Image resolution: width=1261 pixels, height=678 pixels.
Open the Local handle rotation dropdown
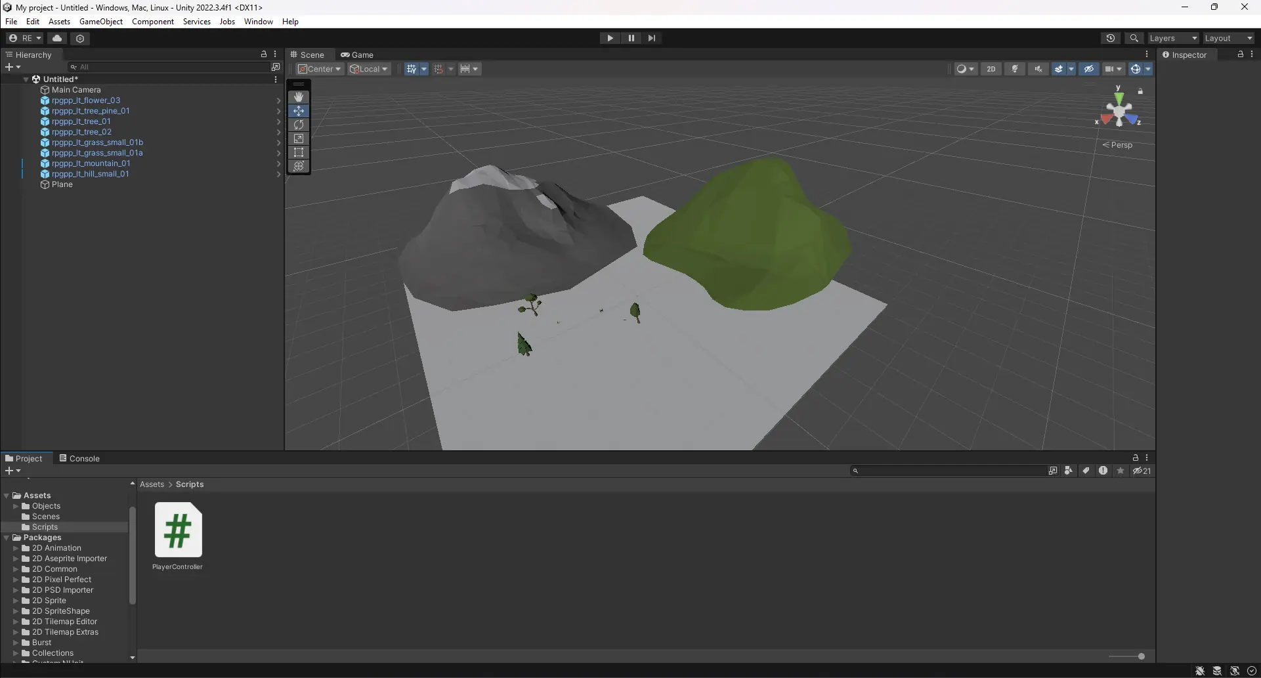coord(370,69)
